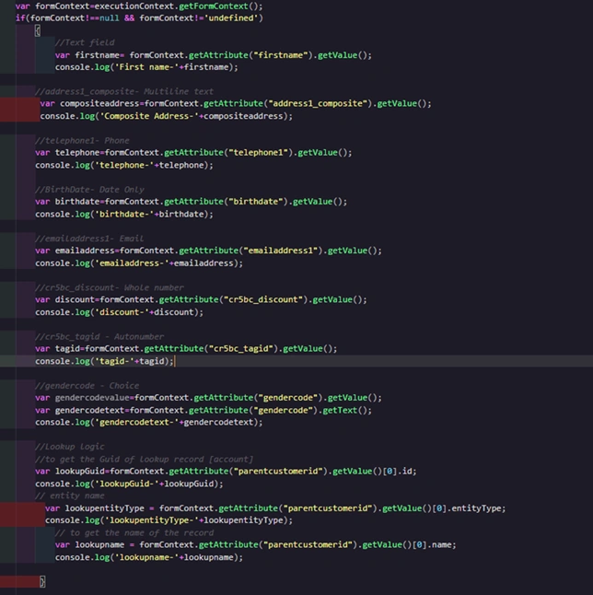Image resolution: width=593 pixels, height=595 pixels.
Task: Click the 'var gendercodetext=' declaration line
Action: 203,410
